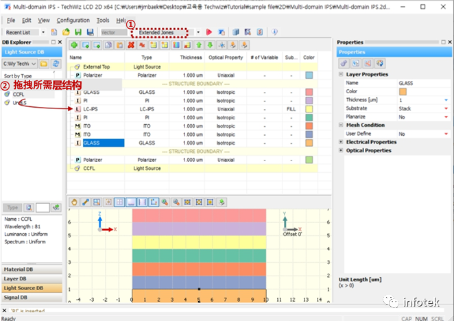Click the checklist icon in main toolbar
Image resolution: width=454 pixels, height=321 pixels.
coord(260,32)
